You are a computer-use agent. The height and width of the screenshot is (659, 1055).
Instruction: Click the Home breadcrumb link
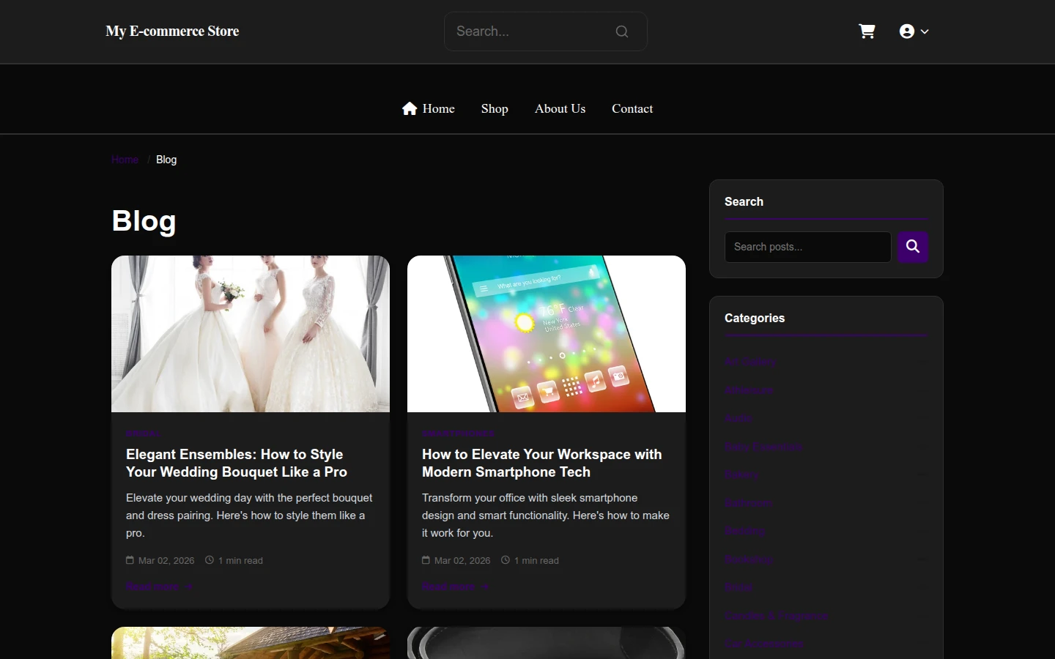[x=125, y=160]
